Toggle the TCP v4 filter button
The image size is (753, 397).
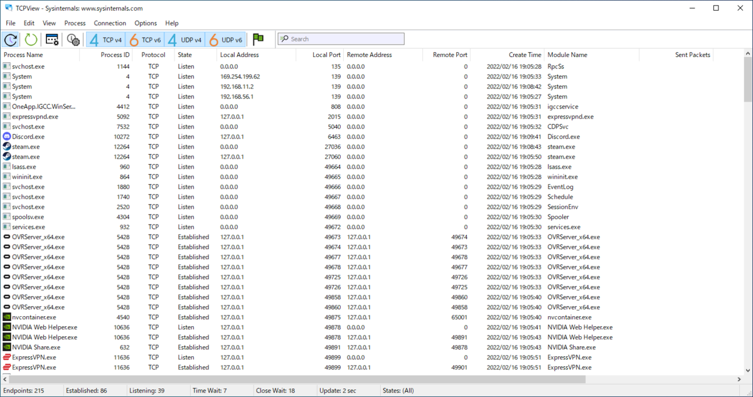105,40
